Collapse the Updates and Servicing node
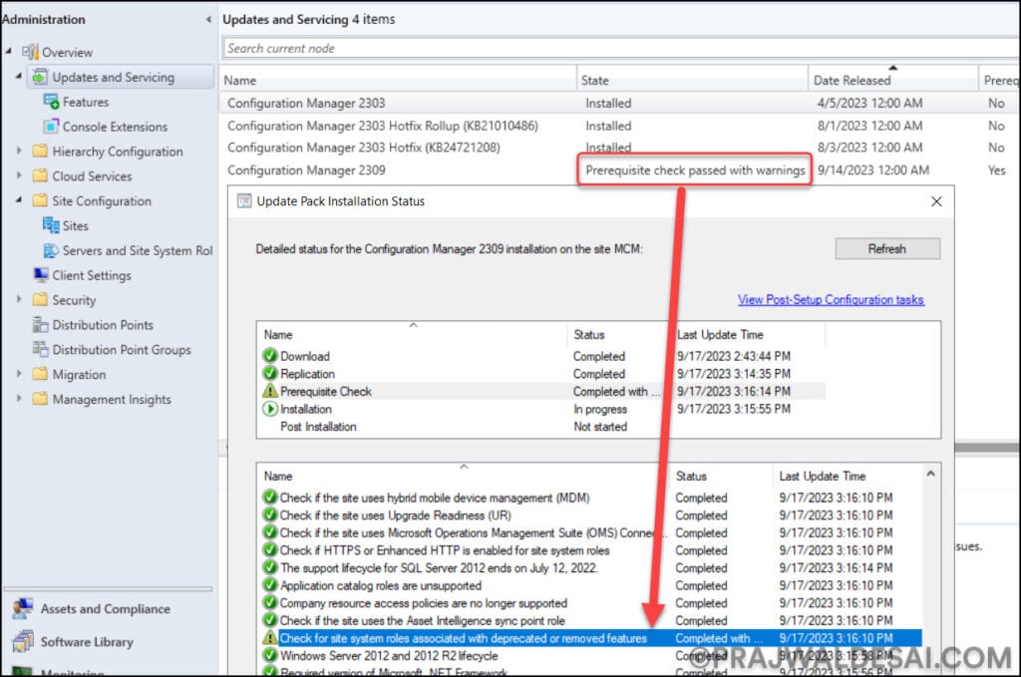This screenshot has height=677, width=1021. 18,76
